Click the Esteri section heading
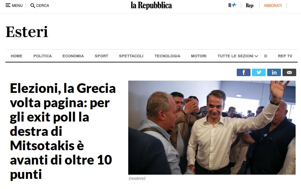This screenshot has width=301, height=189. click(x=27, y=32)
